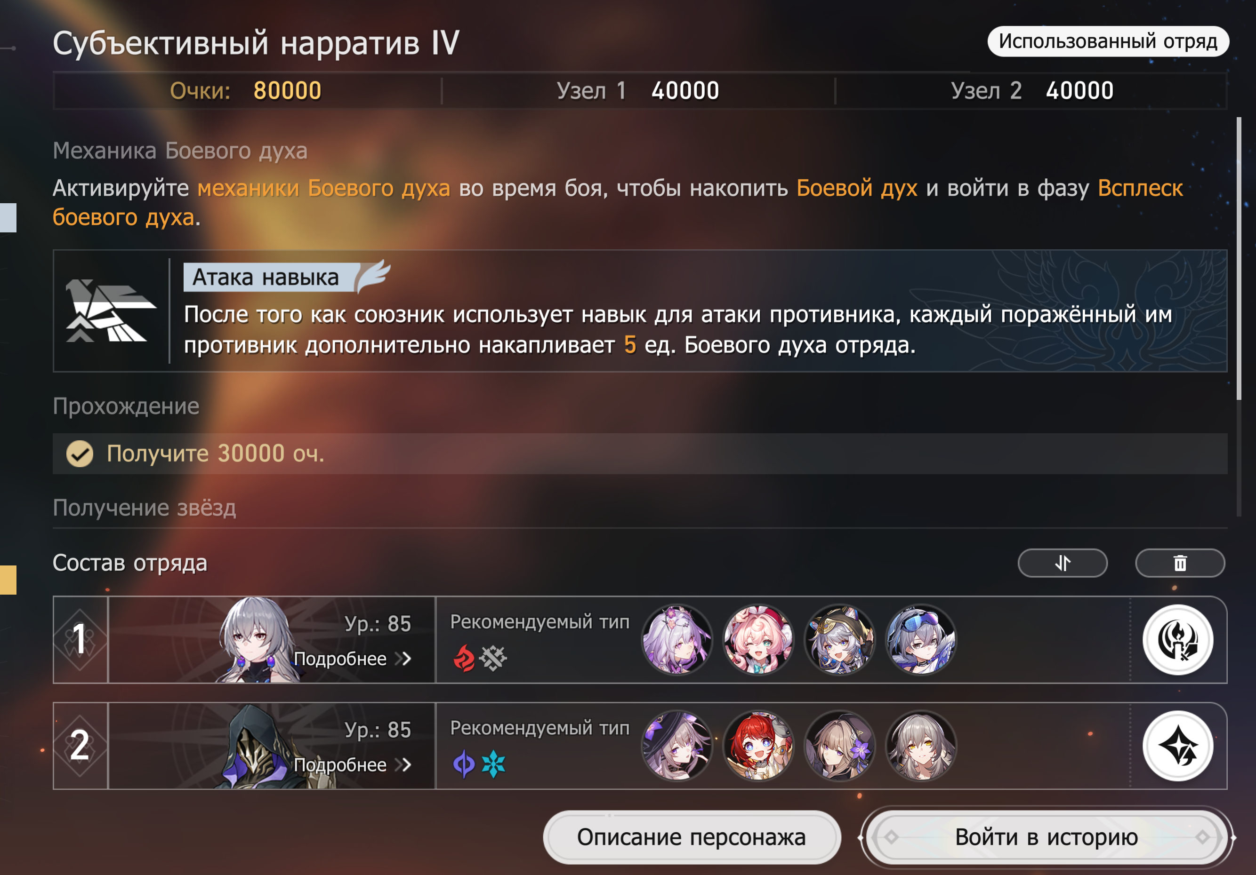Click the physical element type icon
Image resolution: width=1256 pixels, height=875 pixels.
pos(493,658)
